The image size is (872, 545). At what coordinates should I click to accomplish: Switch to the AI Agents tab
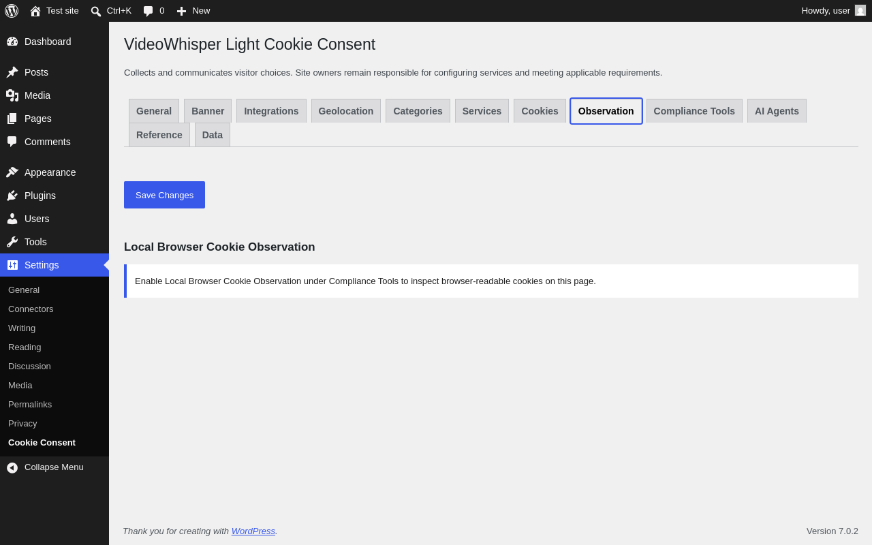click(777, 111)
